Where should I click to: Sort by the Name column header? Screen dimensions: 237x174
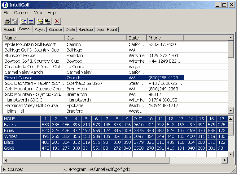[34, 38]
